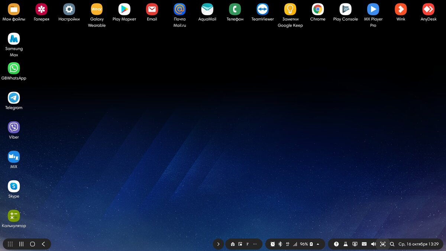
Task: Click the date and time 13:29
Action: tap(418, 244)
